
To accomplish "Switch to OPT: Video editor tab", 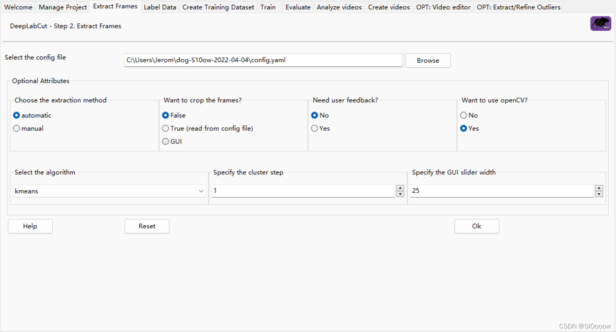I will pos(443,7).
